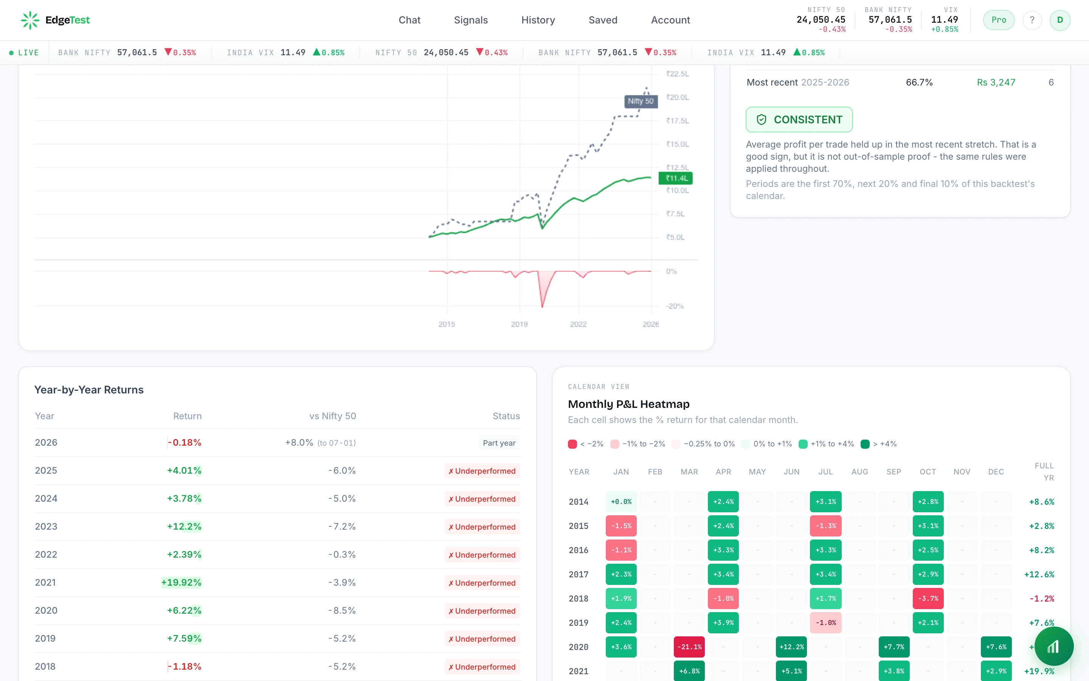Open the help question mark icon
The width and height of the screenshot is (1089, 681).
1032,20
